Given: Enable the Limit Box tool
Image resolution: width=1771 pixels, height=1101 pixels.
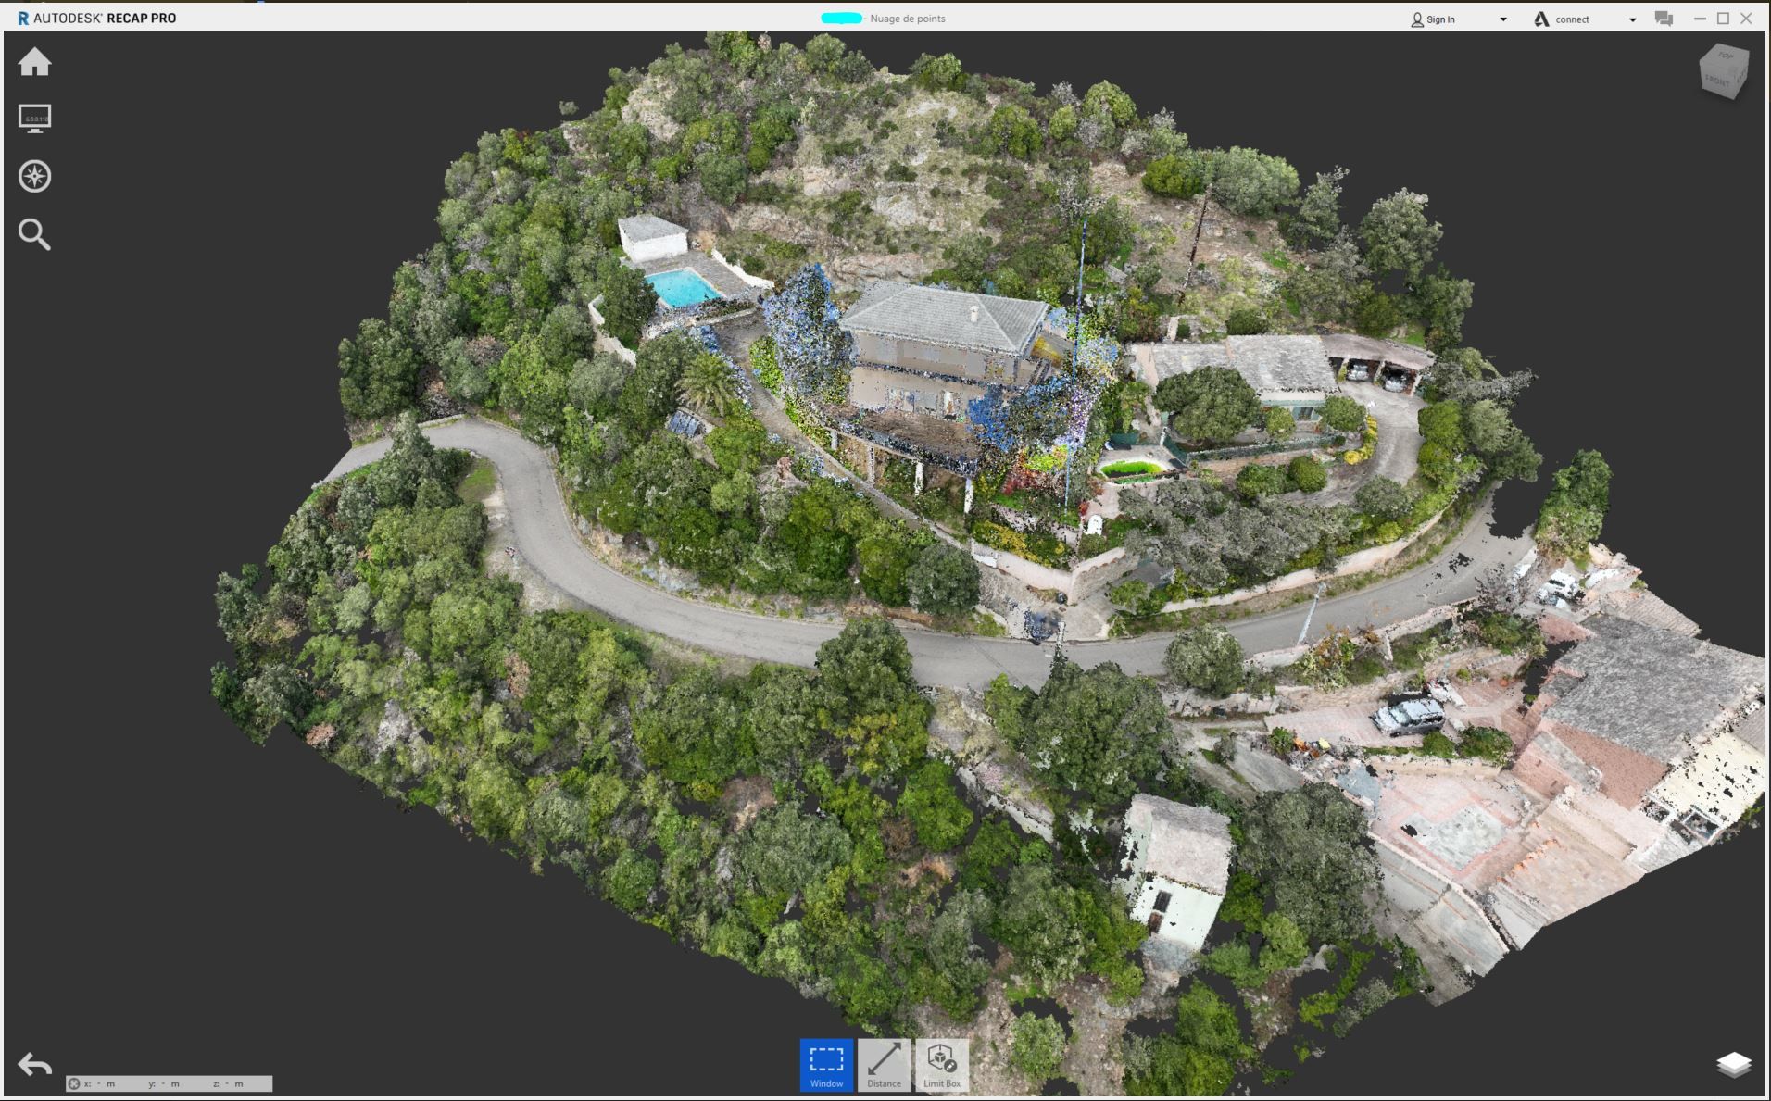Looking at the screenshot, I should coord(942,1065).
